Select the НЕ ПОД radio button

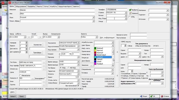pyautogui.click(x=69, y=68)
